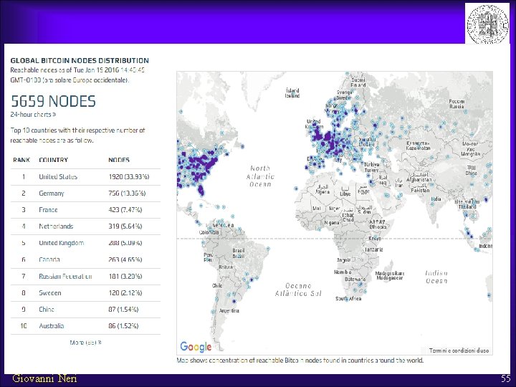Click the 86 (1.52%) nodes value
The height and width of the screenshot is (387, 516).
(123, 326)
